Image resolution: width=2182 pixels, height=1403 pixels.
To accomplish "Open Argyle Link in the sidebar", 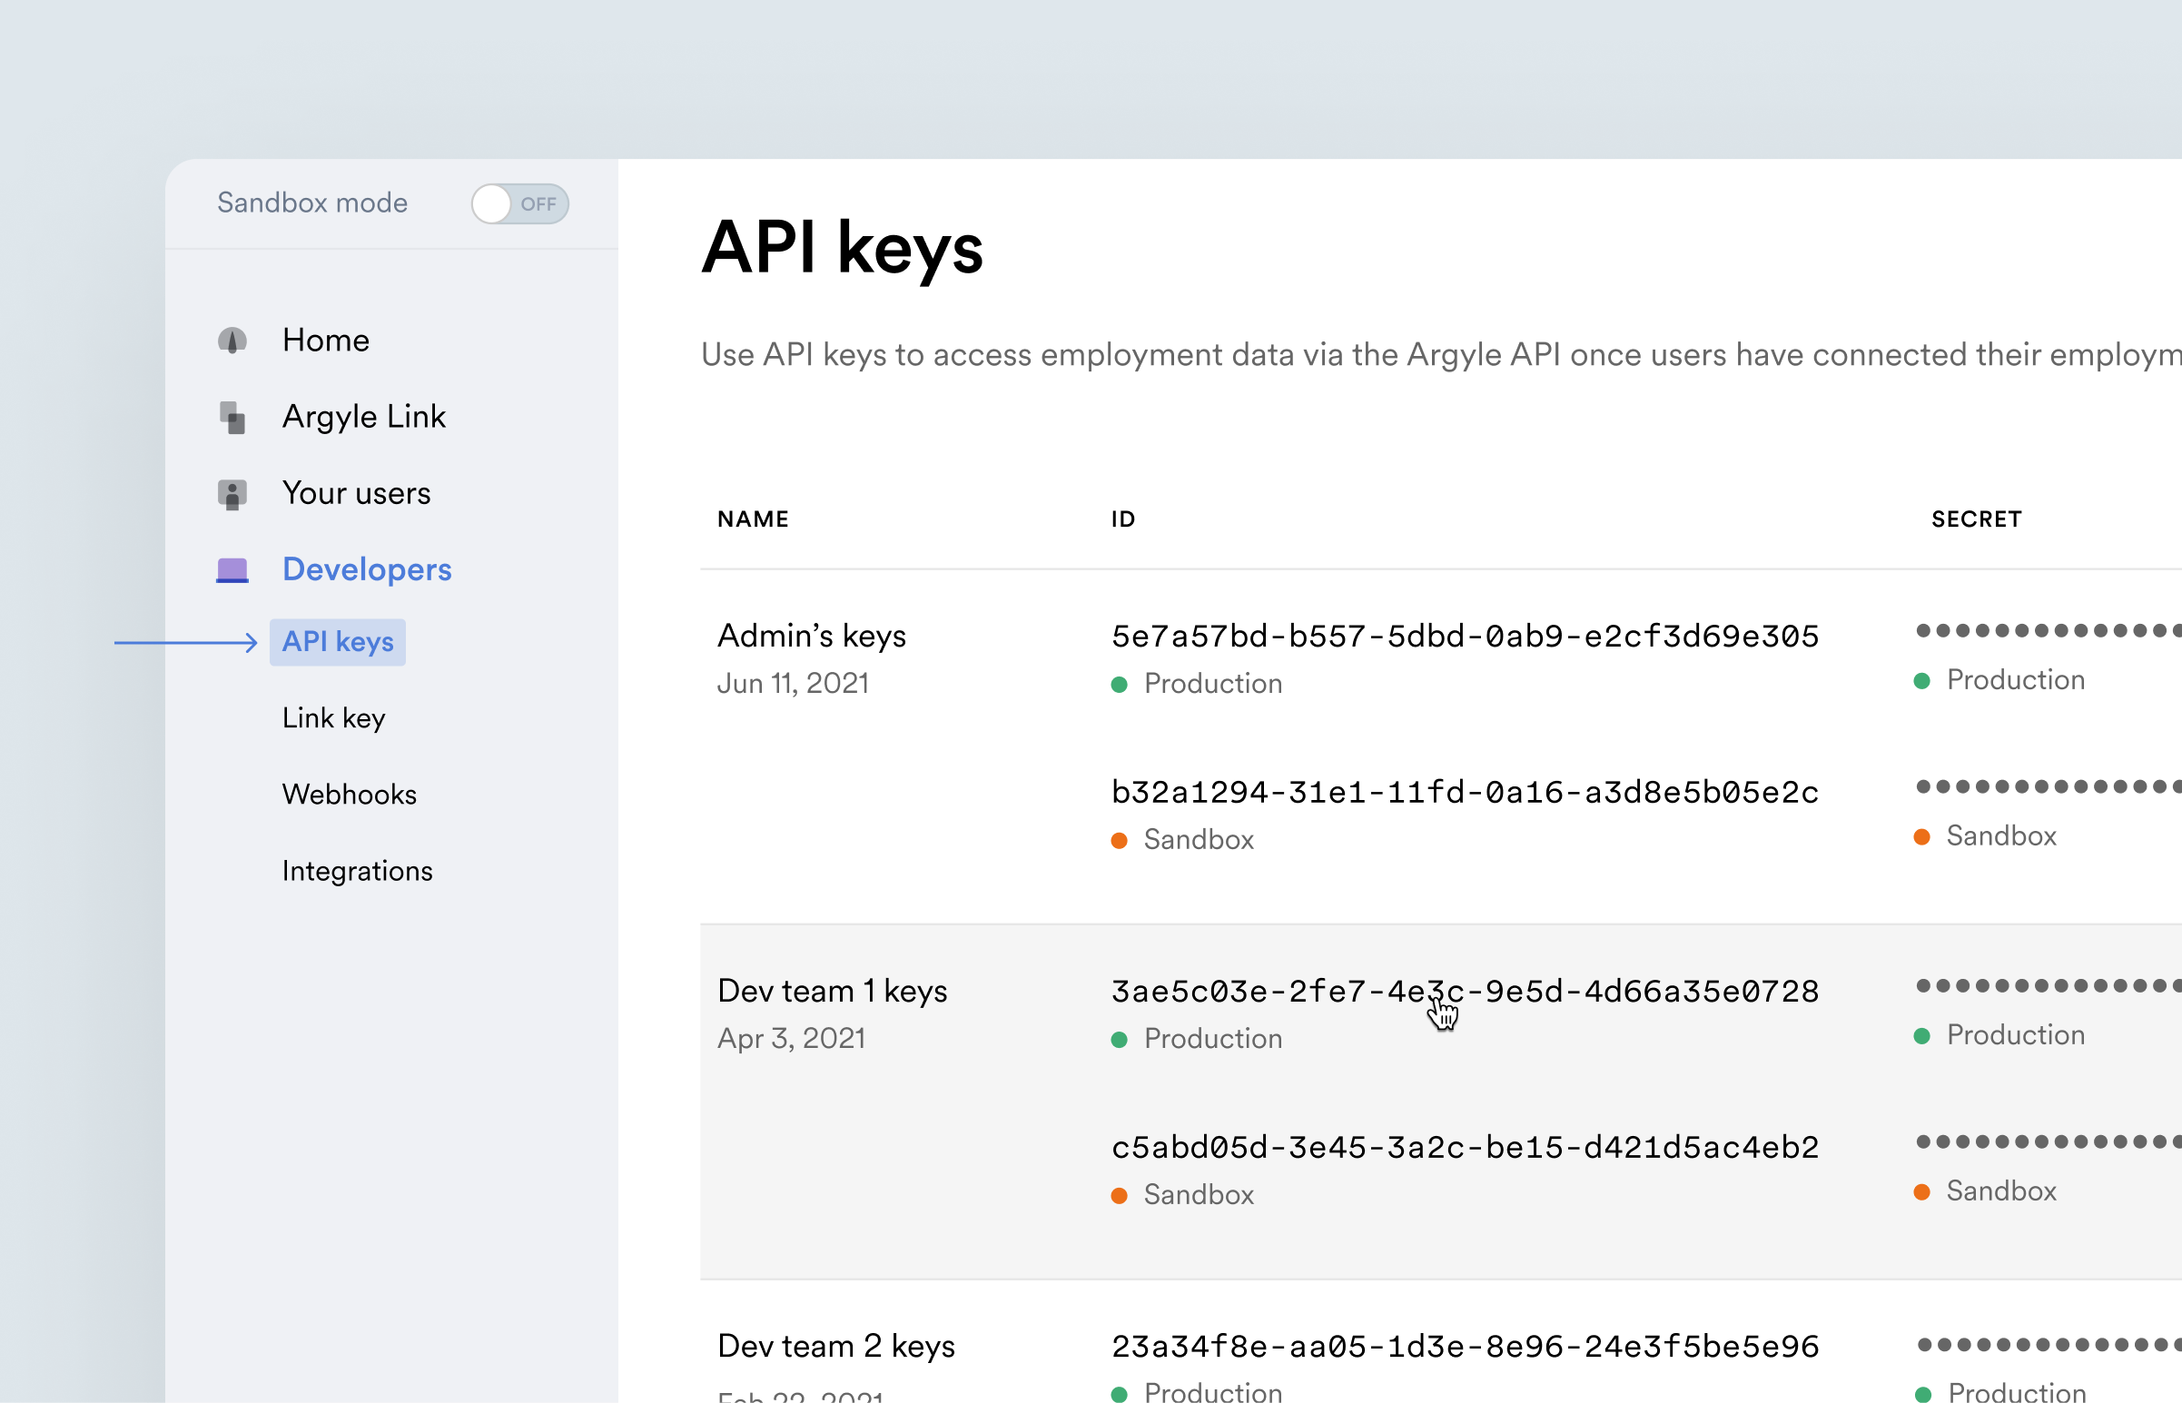I will pos(363,417).
